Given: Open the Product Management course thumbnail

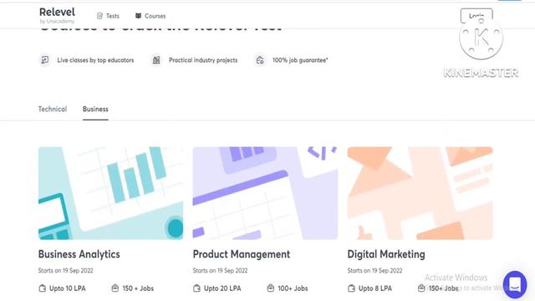Looking at the screenshot, I should click(x=265, y=193).
